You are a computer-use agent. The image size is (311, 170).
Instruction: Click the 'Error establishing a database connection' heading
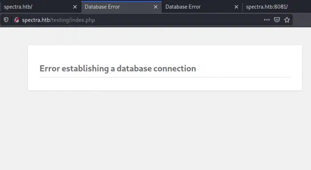118,68
